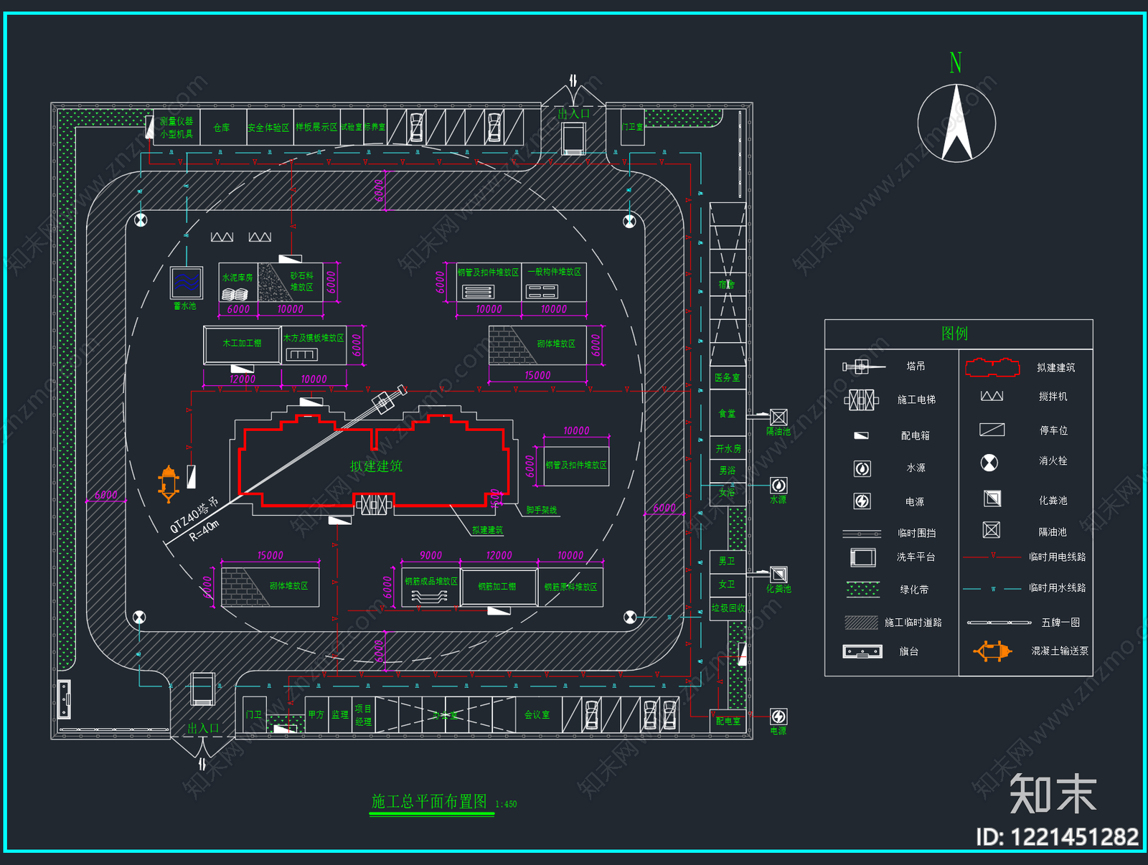Screen dimensions: 1148x865
Task: Click the distribution box (配电箱) legend symbol
Action: click(x=862, y=435)
